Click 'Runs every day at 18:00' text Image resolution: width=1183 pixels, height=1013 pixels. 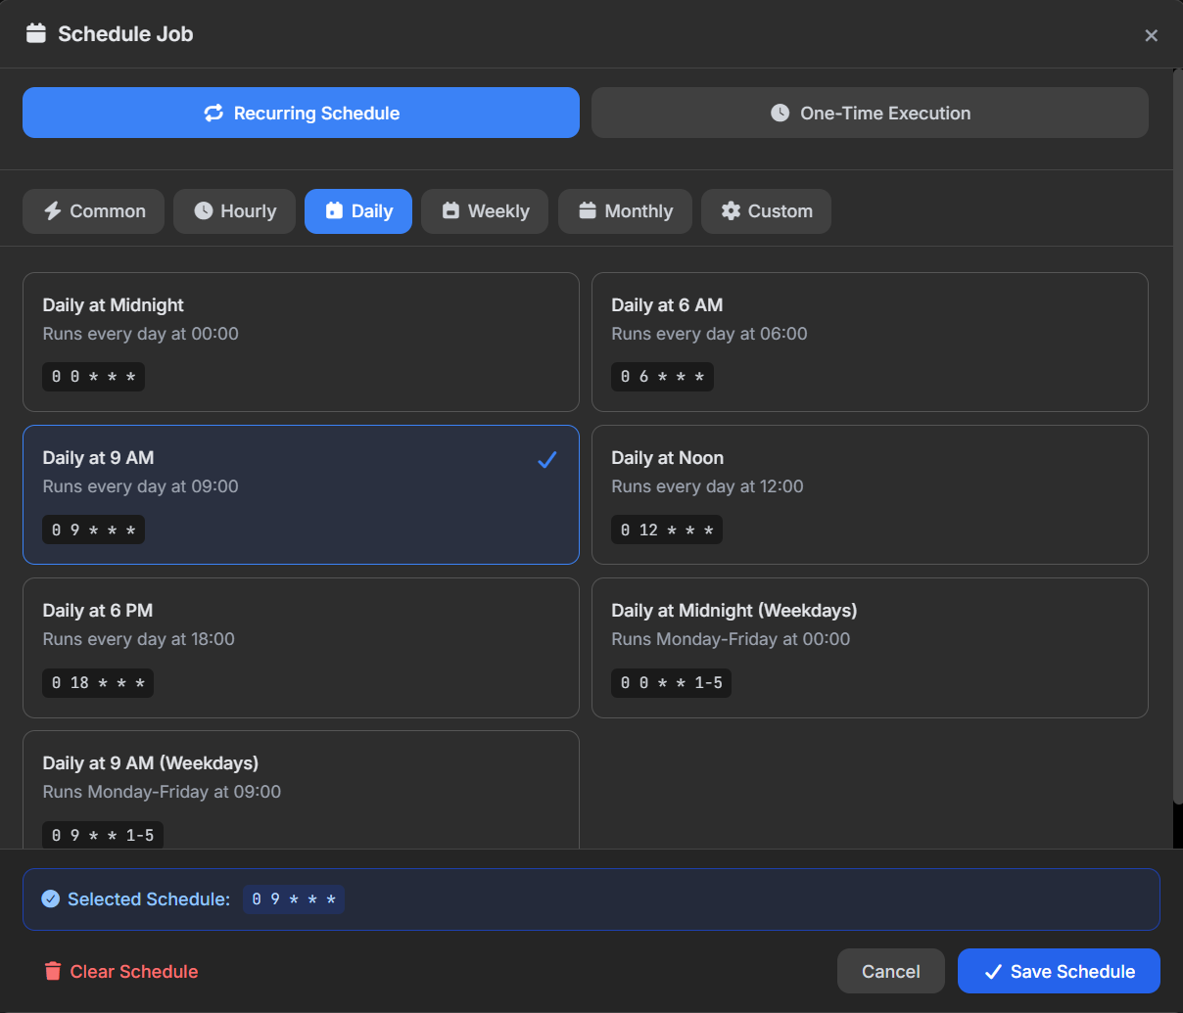138,639
